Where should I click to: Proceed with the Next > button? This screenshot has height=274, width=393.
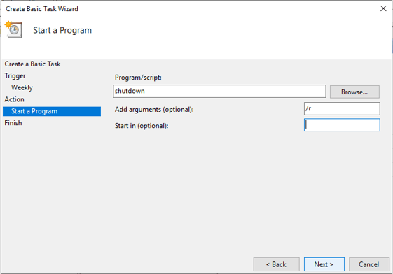324,264
